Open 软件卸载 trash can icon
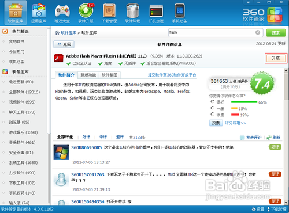289x213 pixels. pos(132,13)
